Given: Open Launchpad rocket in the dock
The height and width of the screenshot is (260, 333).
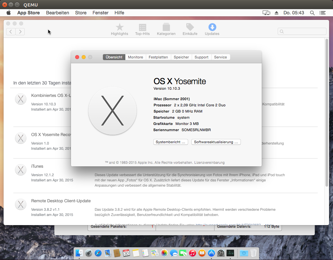Looking at the screenshot, I should [89, 253].
